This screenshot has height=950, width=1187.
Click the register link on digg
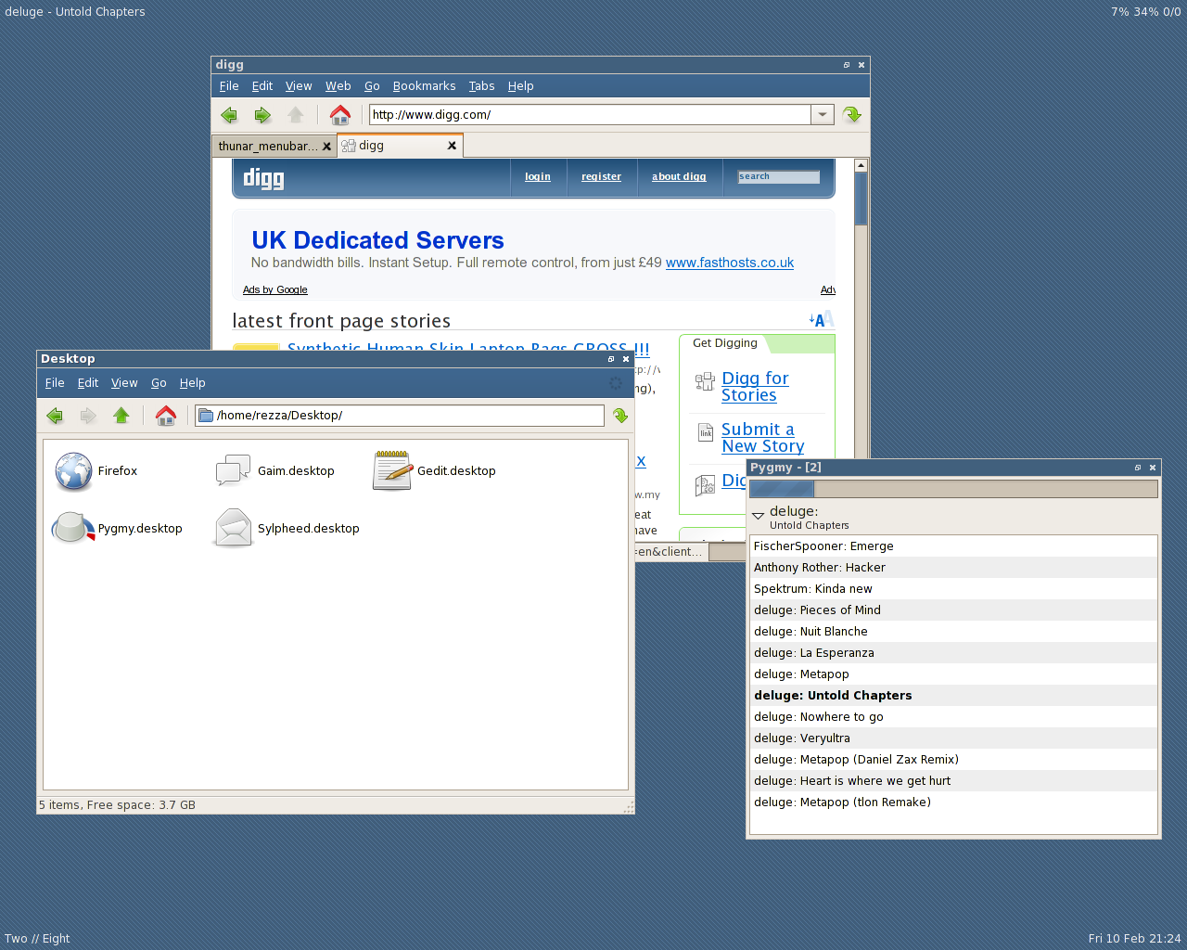pos(601,176)
